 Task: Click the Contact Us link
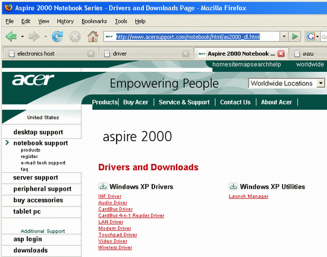235,102
